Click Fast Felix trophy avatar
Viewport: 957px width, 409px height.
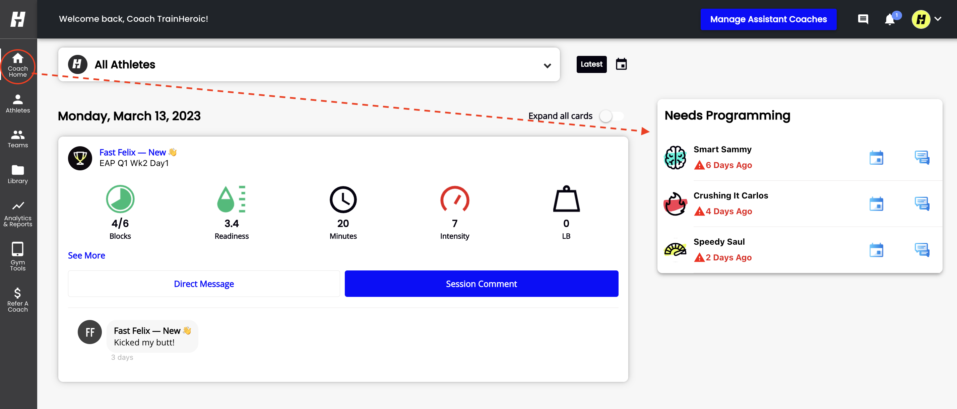point(80,158)
